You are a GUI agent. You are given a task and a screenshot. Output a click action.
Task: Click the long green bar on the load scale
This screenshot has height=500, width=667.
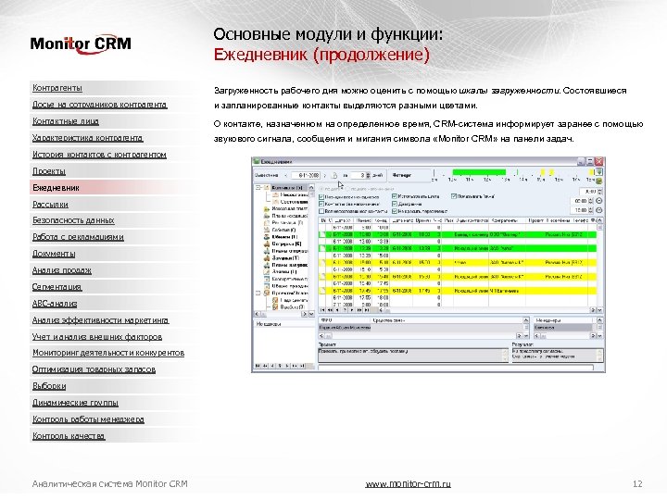click(480, 172)
